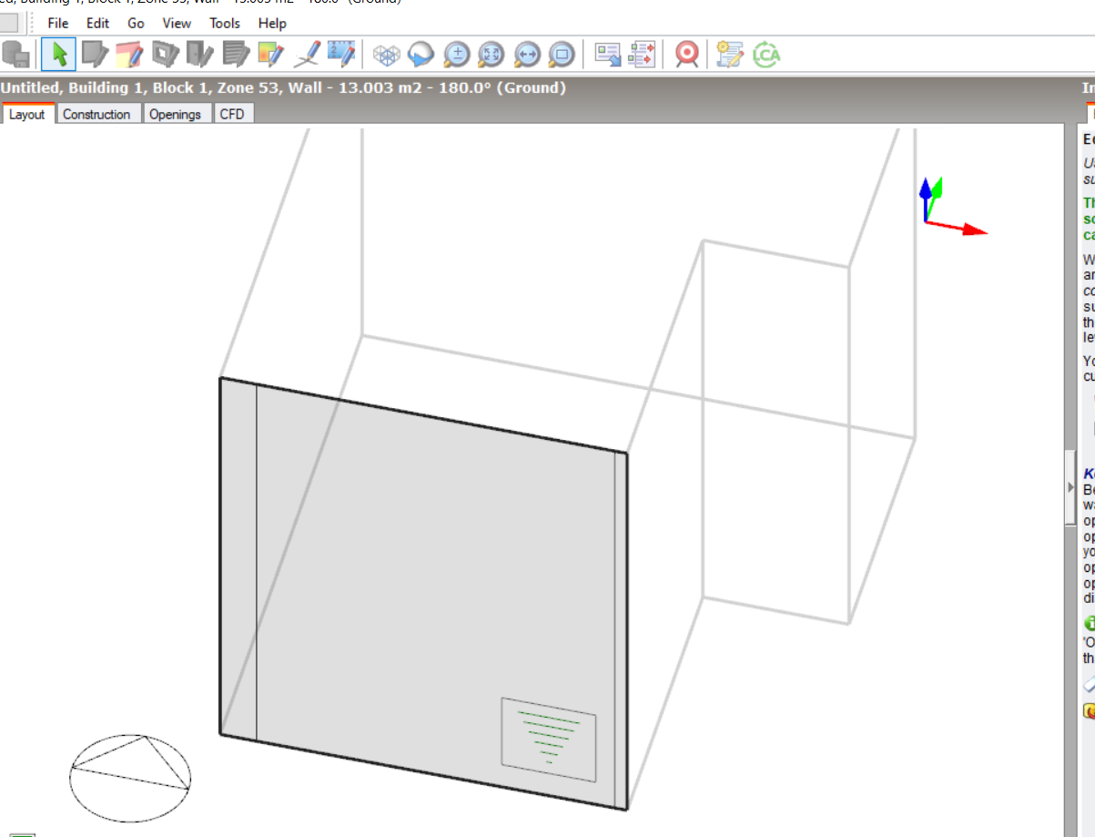
Task: Click the Zoom in/out magnifier
Action: point(456,55)
